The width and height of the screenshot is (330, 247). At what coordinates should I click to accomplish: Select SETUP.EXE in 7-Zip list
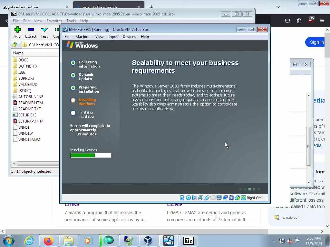pyautogui.click(x=27, y=115)
